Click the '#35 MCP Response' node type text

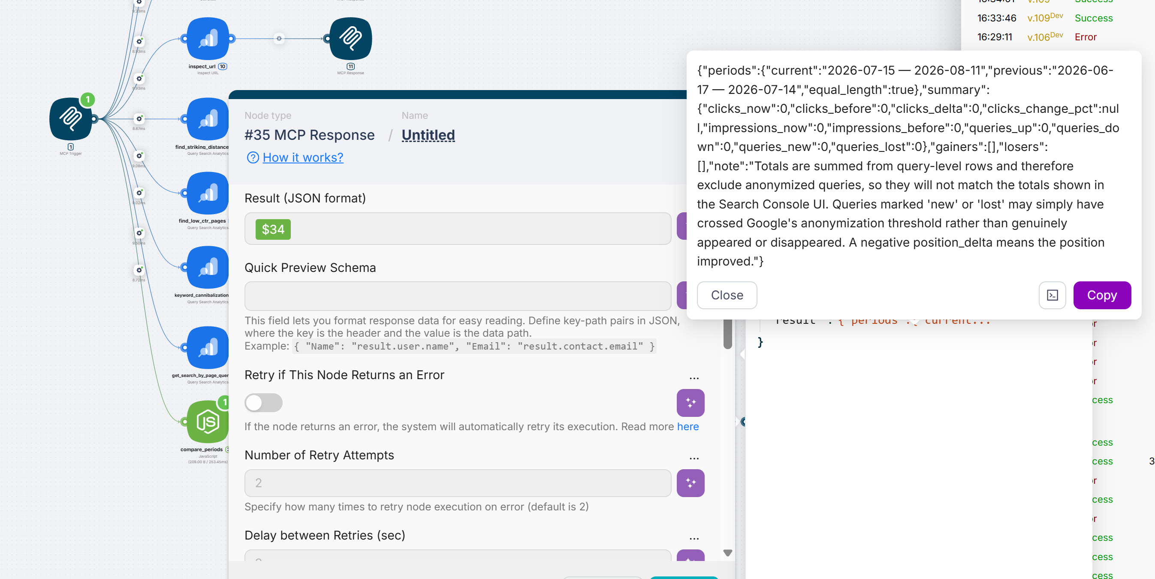(309, 135)
